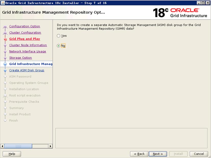Cancel the installer
Image resolution: width=211 pixels, height=158 pixels.
(x=199, y=154)
